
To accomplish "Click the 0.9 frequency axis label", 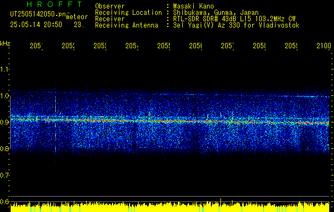I will click(4, 122).
